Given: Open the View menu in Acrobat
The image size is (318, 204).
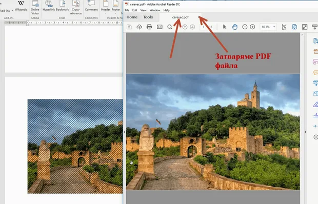Looking at the screenshot, I should tap(144, 10).
